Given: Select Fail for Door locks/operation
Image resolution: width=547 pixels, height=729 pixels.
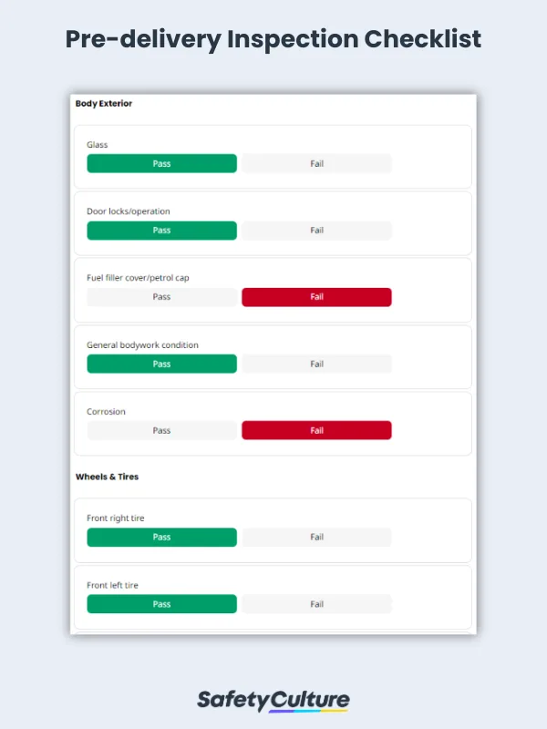Looking at the screenshot, I should 316,230.
